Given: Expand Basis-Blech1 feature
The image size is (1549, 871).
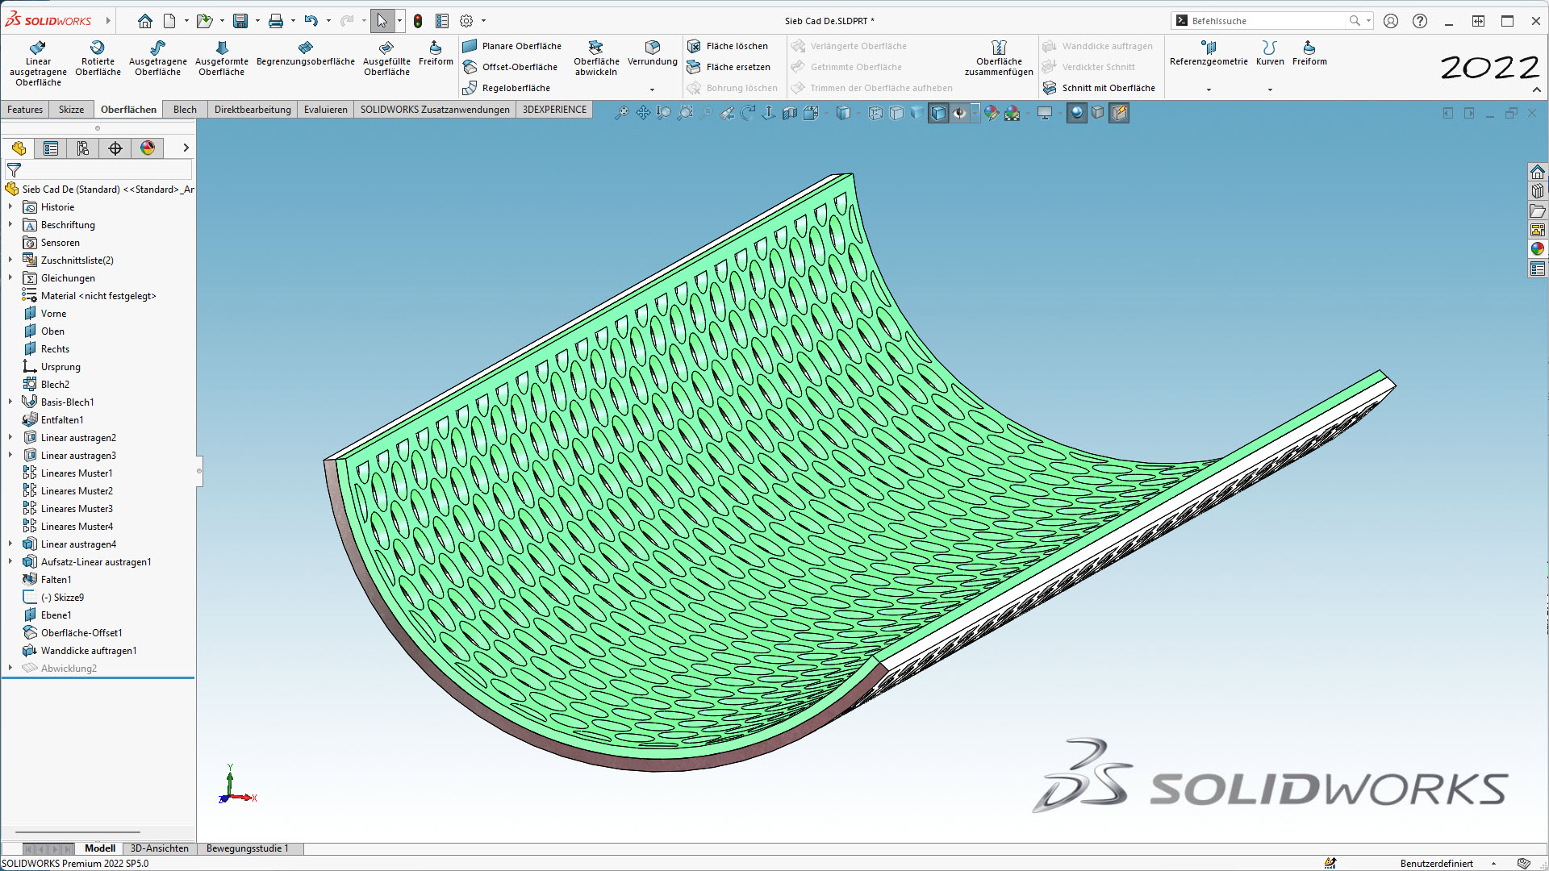Looking at the screenshot, I should [x=10, y=402].
